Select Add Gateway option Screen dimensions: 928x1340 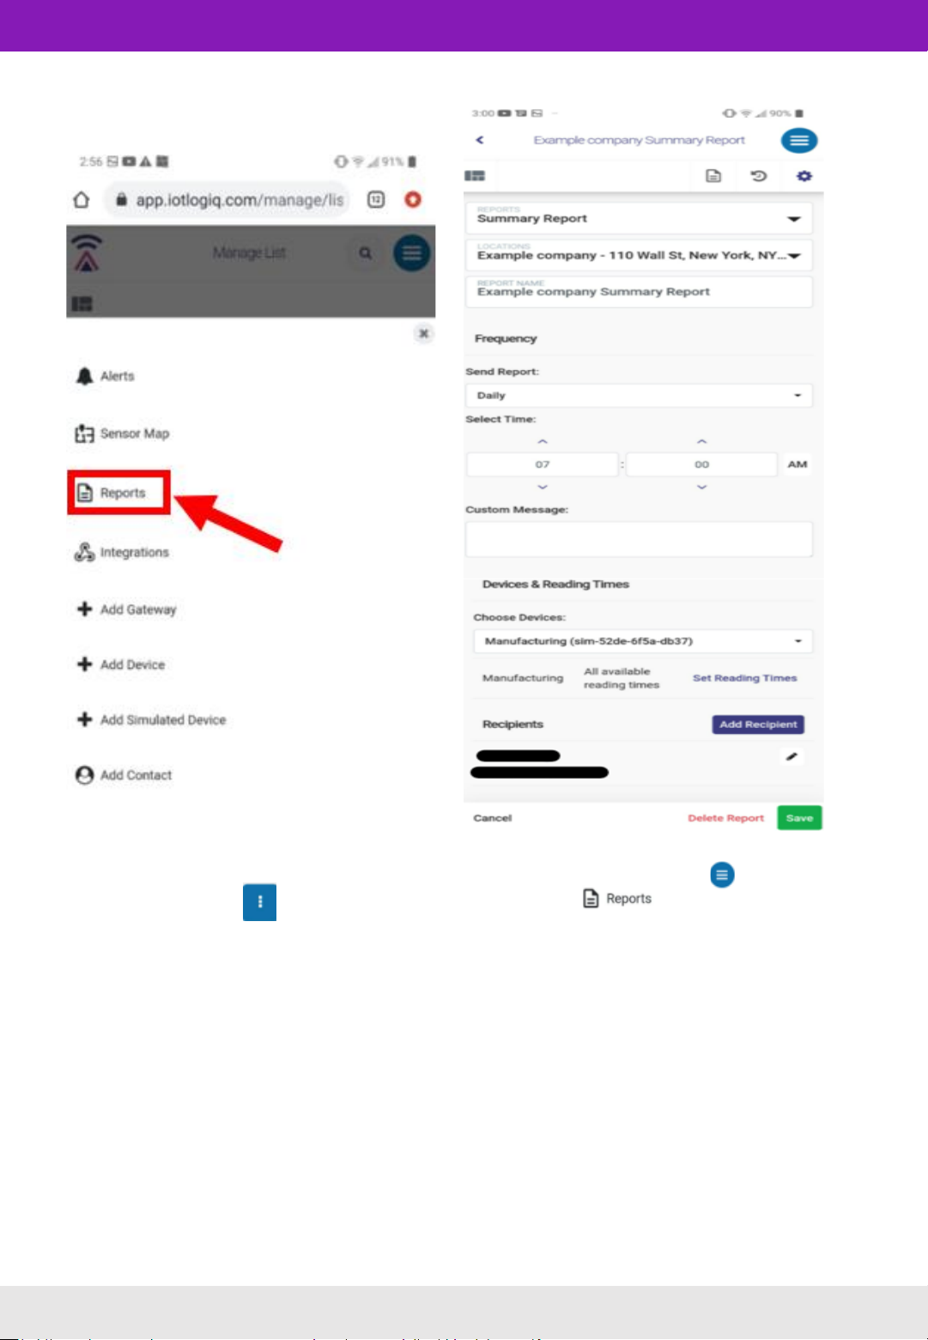(x=126, y=609)
